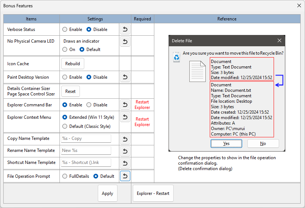Viewport: 305px width, 208px height.
Task: Click the 'Attributes: A' line
Action: [223, 123]
